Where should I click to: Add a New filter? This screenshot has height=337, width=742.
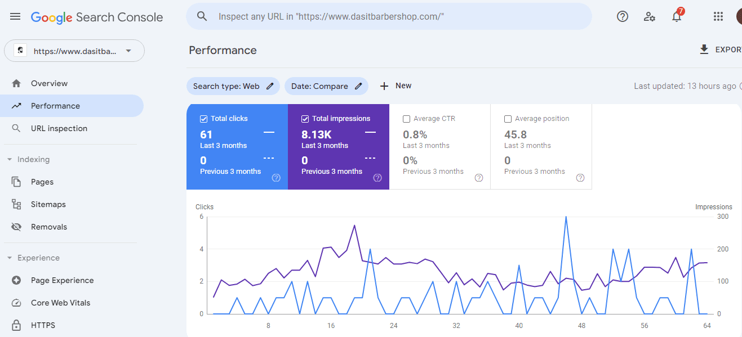(x=396, y=86)
